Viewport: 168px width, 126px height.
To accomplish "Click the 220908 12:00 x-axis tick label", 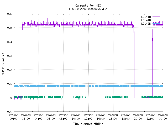I will [x=88, y=117].
